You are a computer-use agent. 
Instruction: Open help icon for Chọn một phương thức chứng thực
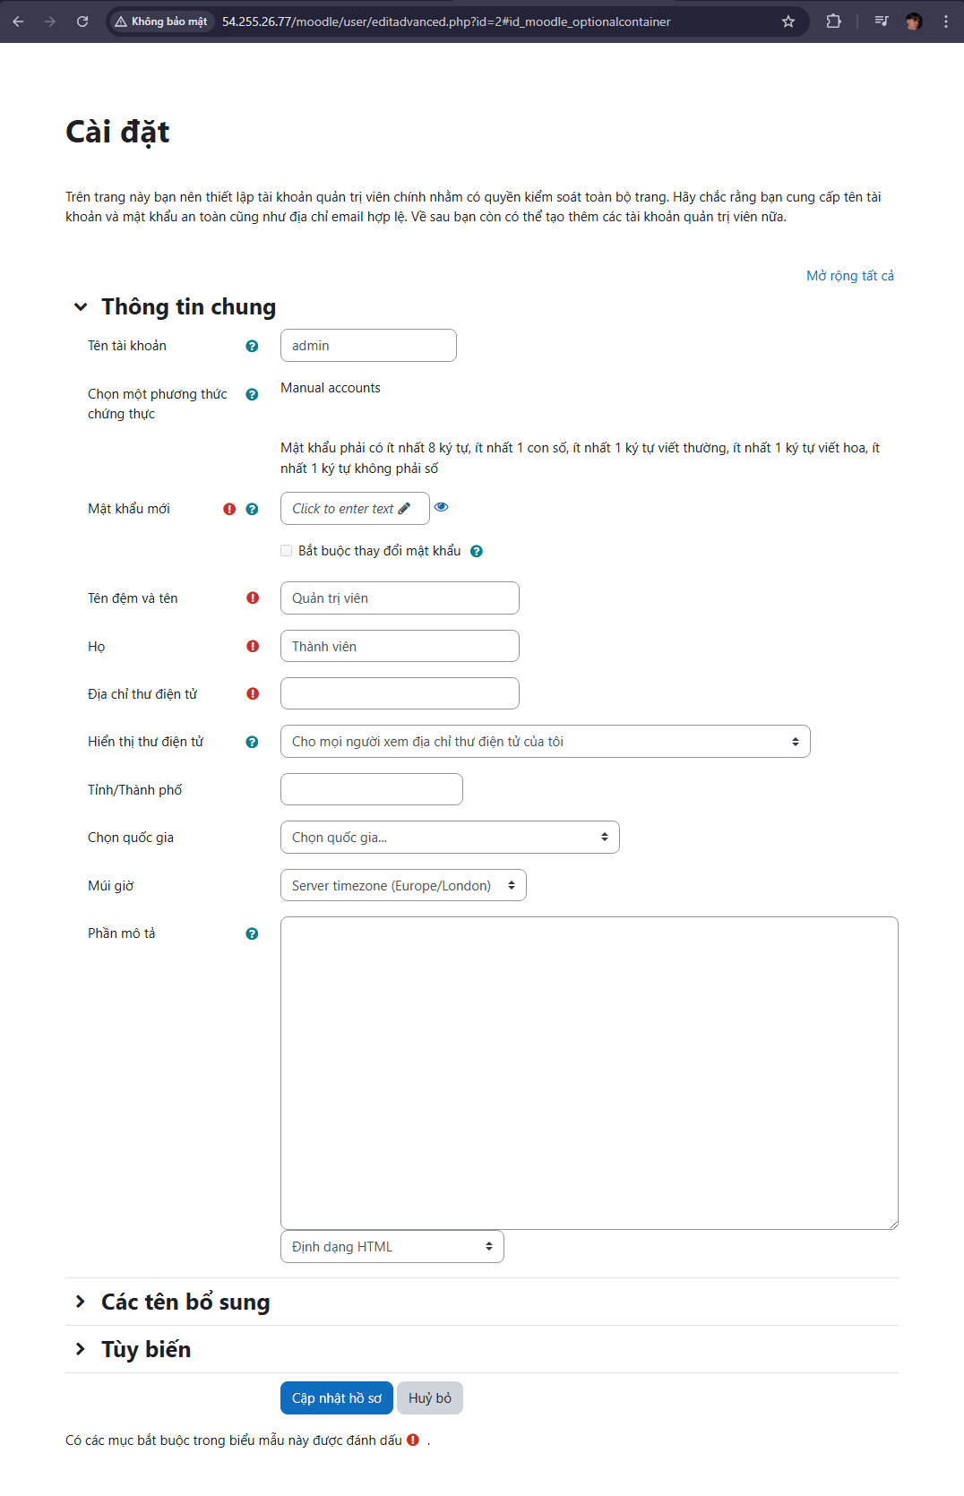(x=252, y=394)
